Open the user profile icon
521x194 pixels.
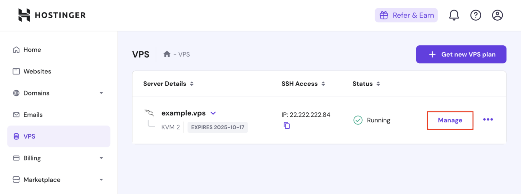pyautogui.click(x=497, y=15)
